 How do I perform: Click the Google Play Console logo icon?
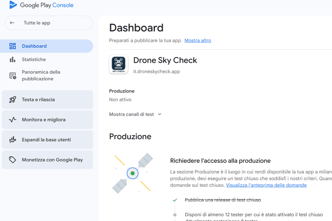pyautogui.click(x=13, y=5)
